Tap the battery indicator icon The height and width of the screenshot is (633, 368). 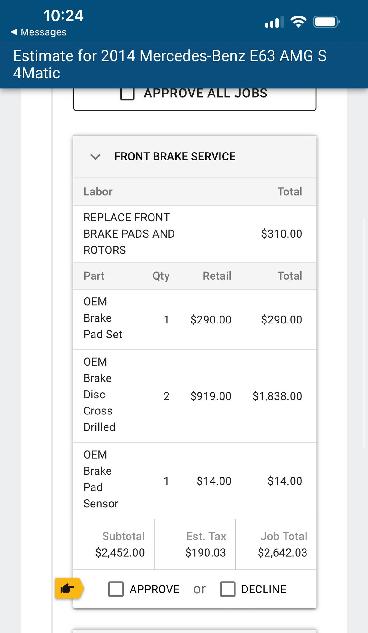click(326, 22)
